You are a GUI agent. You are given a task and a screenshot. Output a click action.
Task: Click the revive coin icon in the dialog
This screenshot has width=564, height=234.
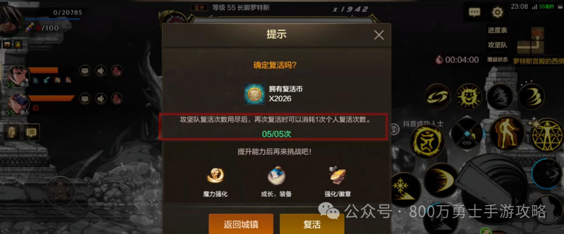254,95
